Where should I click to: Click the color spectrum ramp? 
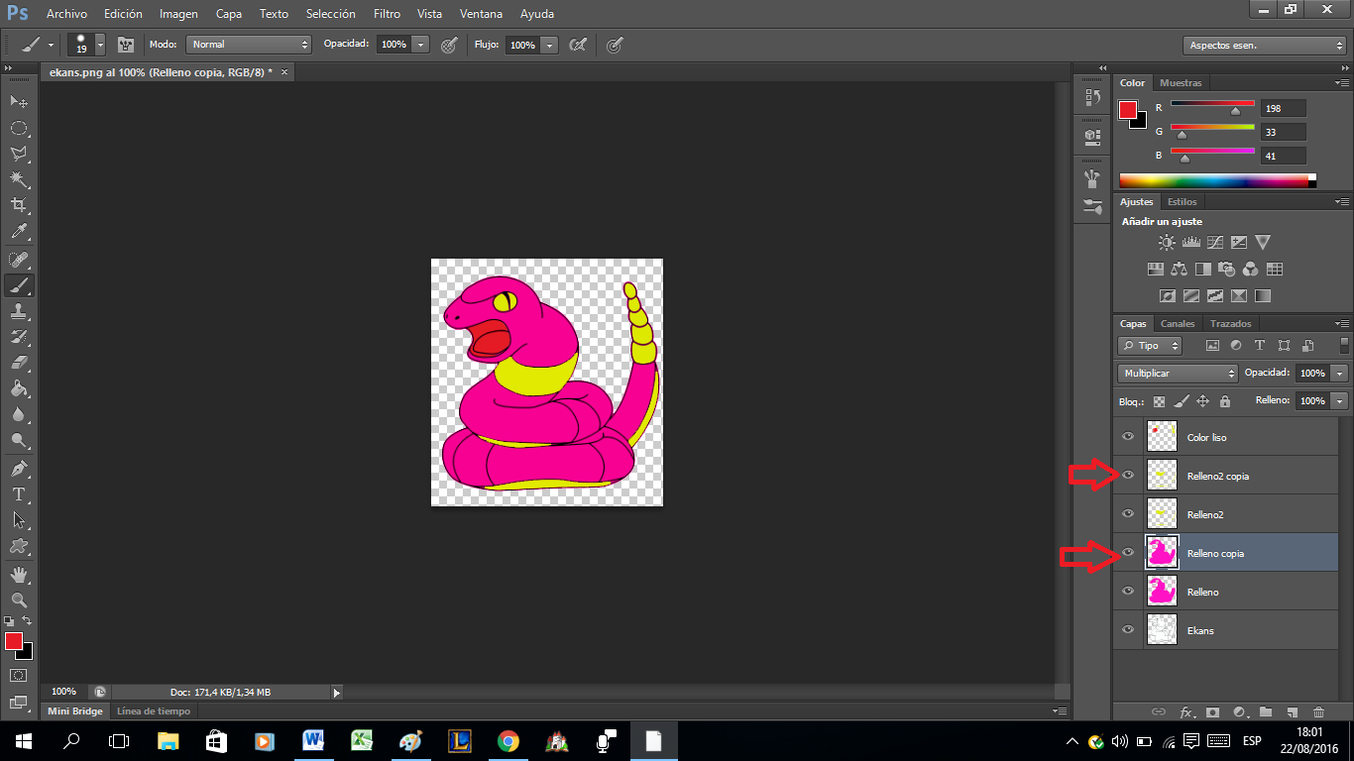[1217, 180]
